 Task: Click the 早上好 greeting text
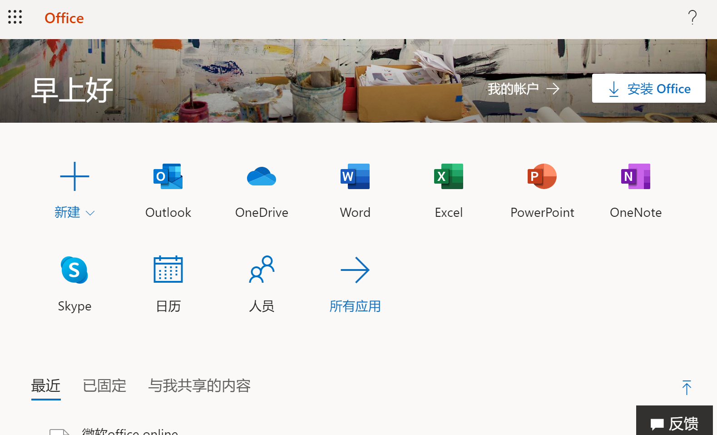72,90
